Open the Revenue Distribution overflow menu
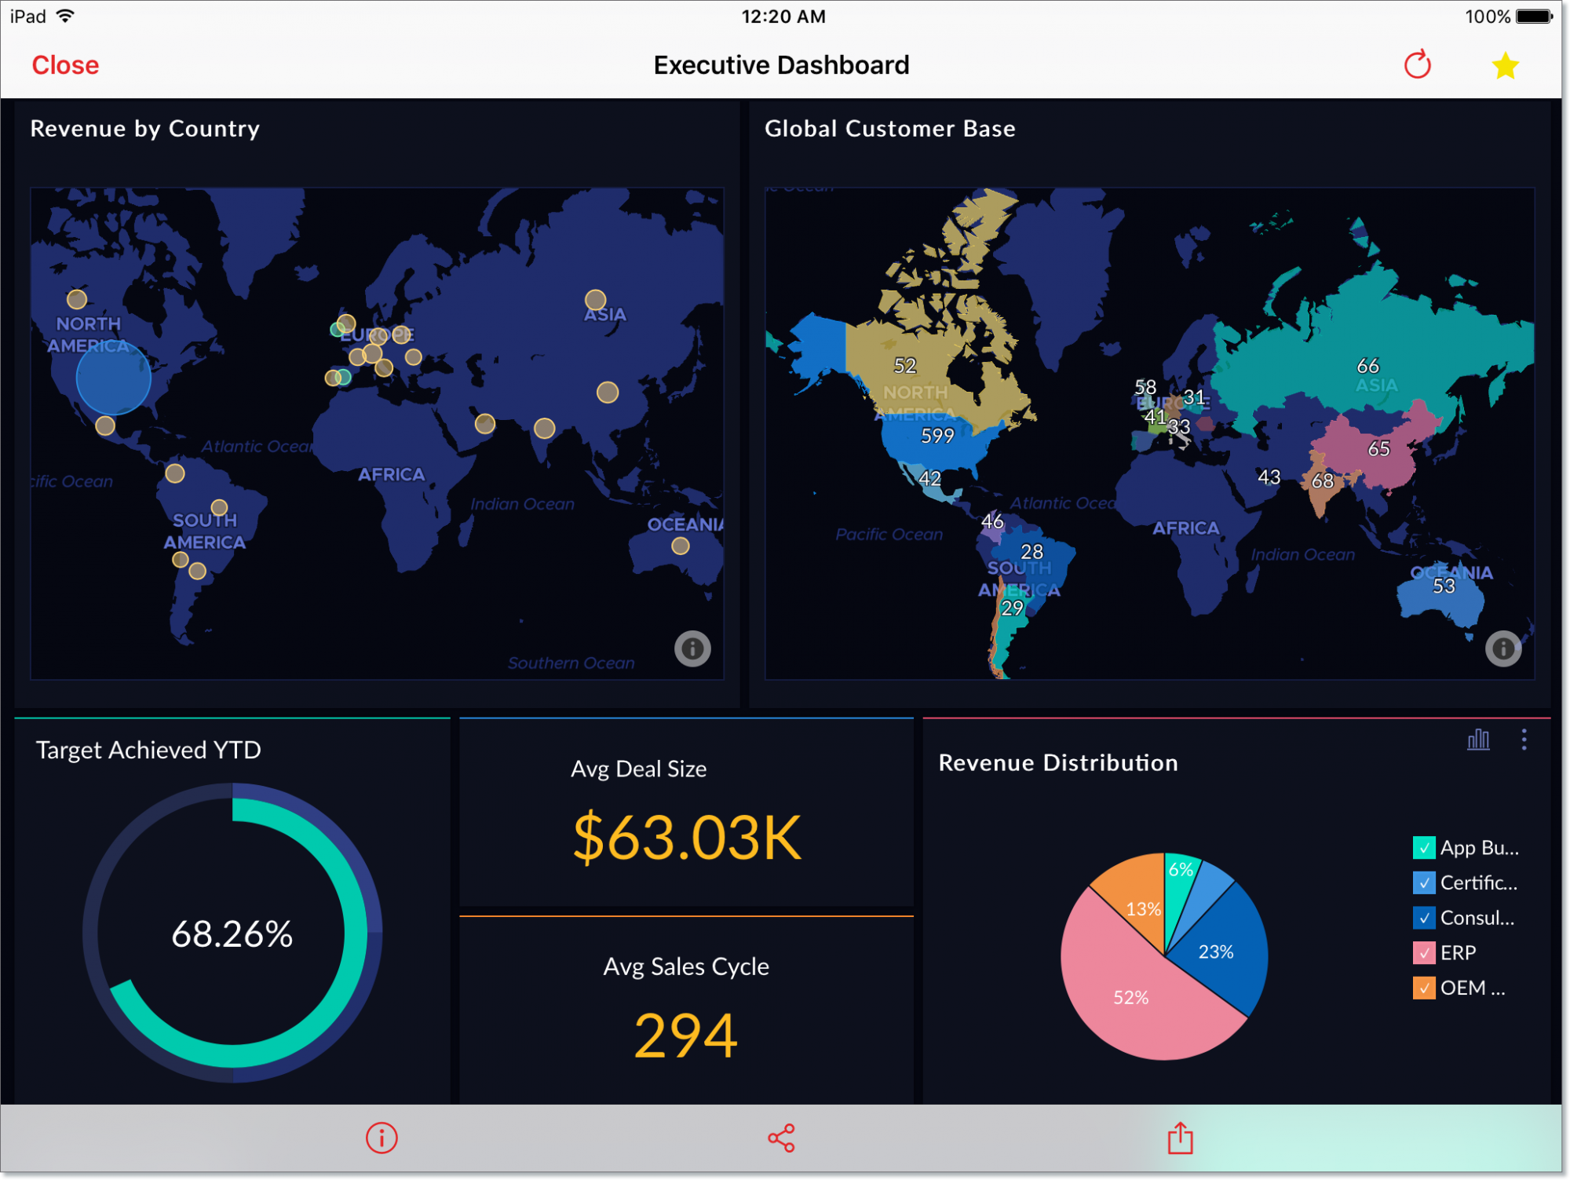Viewport: 1570px width, 1180px height. [1524, 739]
